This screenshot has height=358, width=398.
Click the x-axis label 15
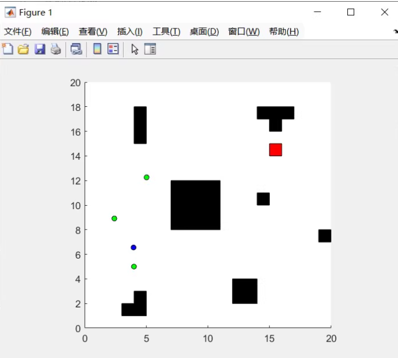click(269, 339)
